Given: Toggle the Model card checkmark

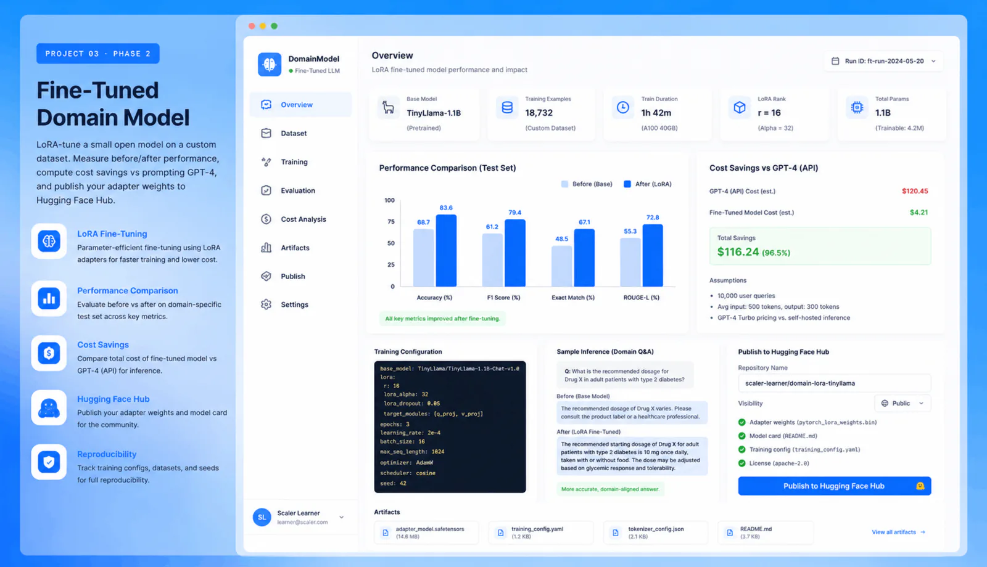Looking at the screenshot, I should click(x=742, y=436).
